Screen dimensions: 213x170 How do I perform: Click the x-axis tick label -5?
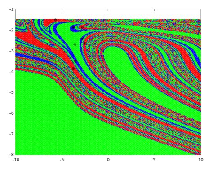pos(62,160)
